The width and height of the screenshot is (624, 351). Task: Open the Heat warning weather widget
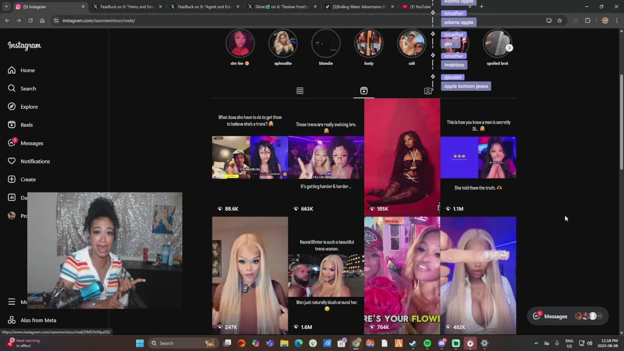[x=22, y=343]
